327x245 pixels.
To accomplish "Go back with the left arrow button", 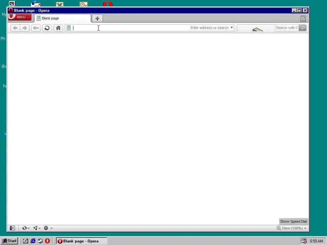I will point(15,28).
